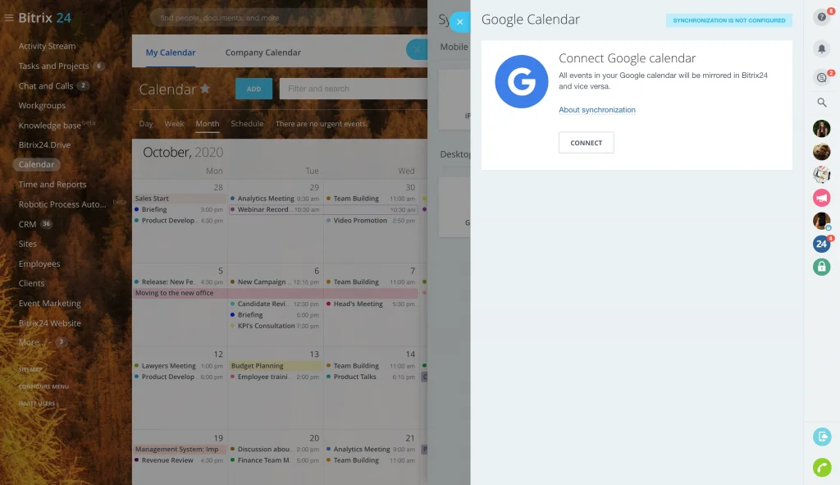Click the green phone call icon
The height and width of the screenshot is (485, 840).
(x=821, y=467)
